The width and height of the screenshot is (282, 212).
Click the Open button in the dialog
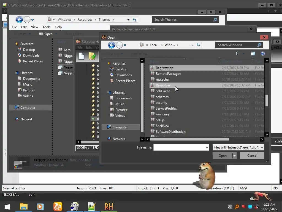pyautogui.click(x=223, y=156)
